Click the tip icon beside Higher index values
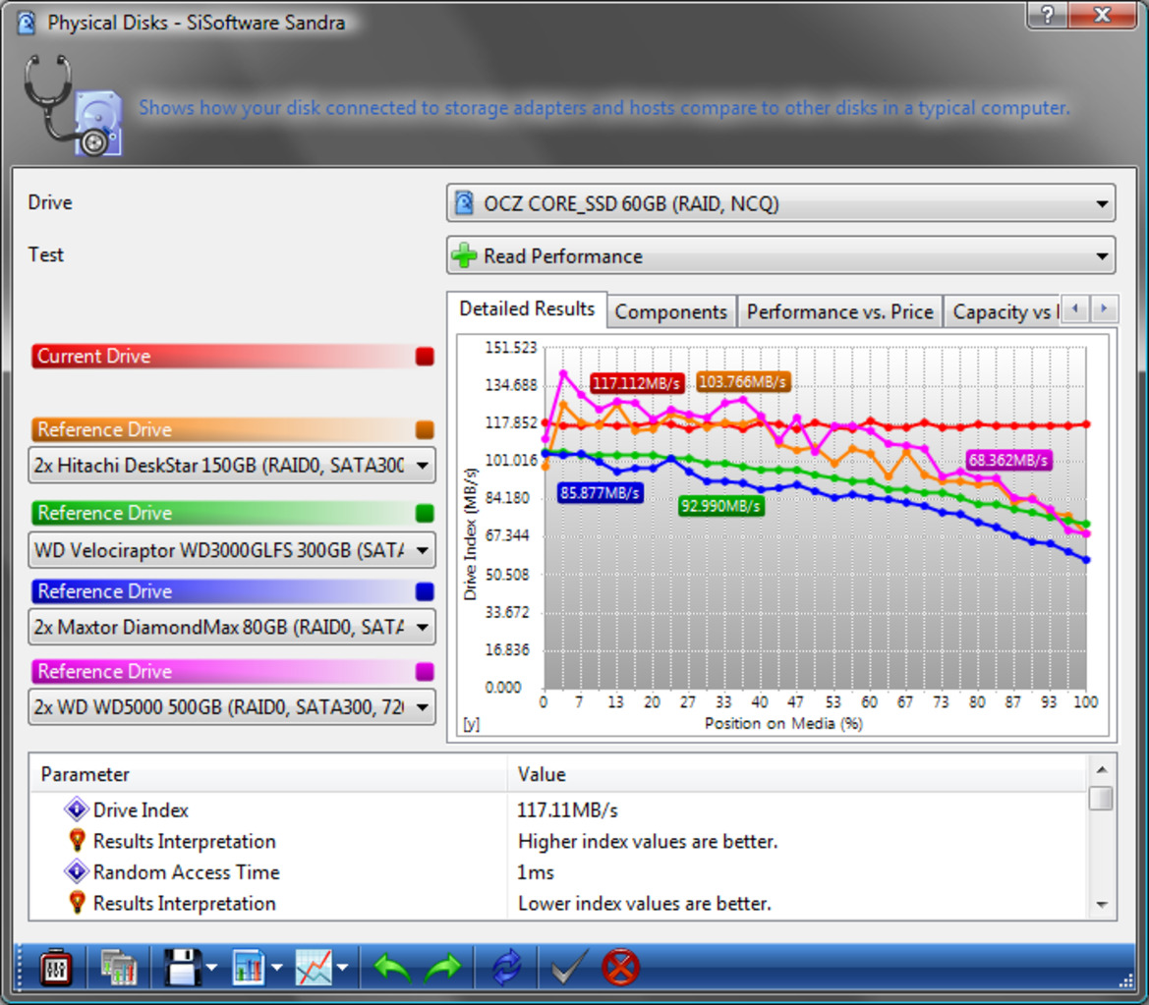 (77, 841)
